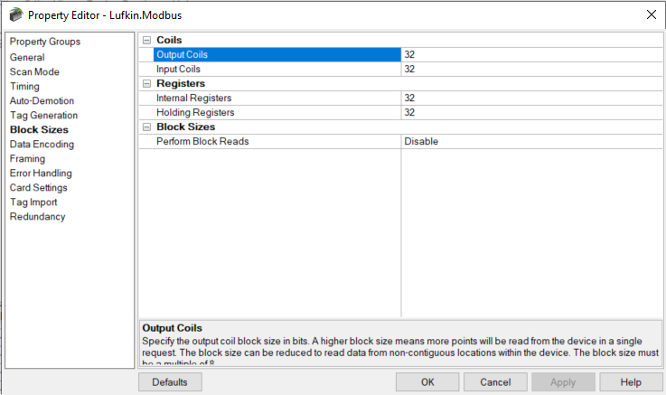666x395 pixels.
Task: Select the Input Coils property row
Action: 277,70
